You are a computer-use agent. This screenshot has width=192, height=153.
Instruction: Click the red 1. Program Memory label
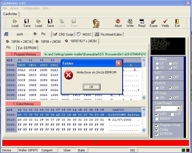point(23,54)
